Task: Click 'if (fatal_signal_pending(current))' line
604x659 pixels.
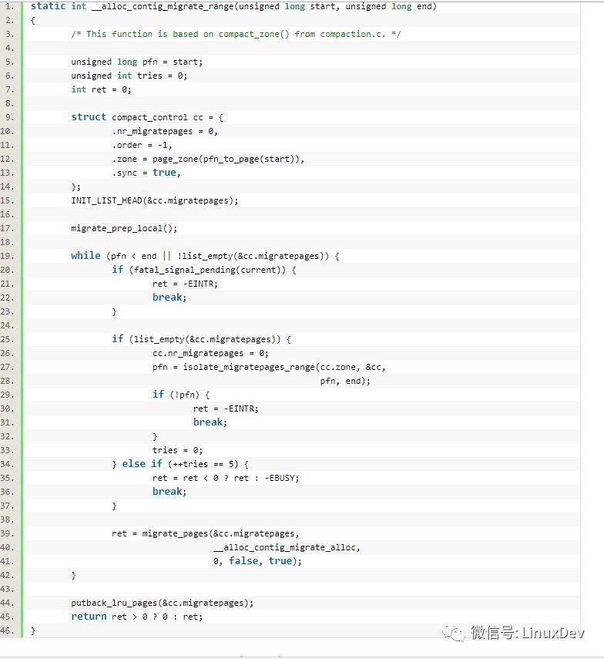Action: pyautogui.click(x=204, y=270)
